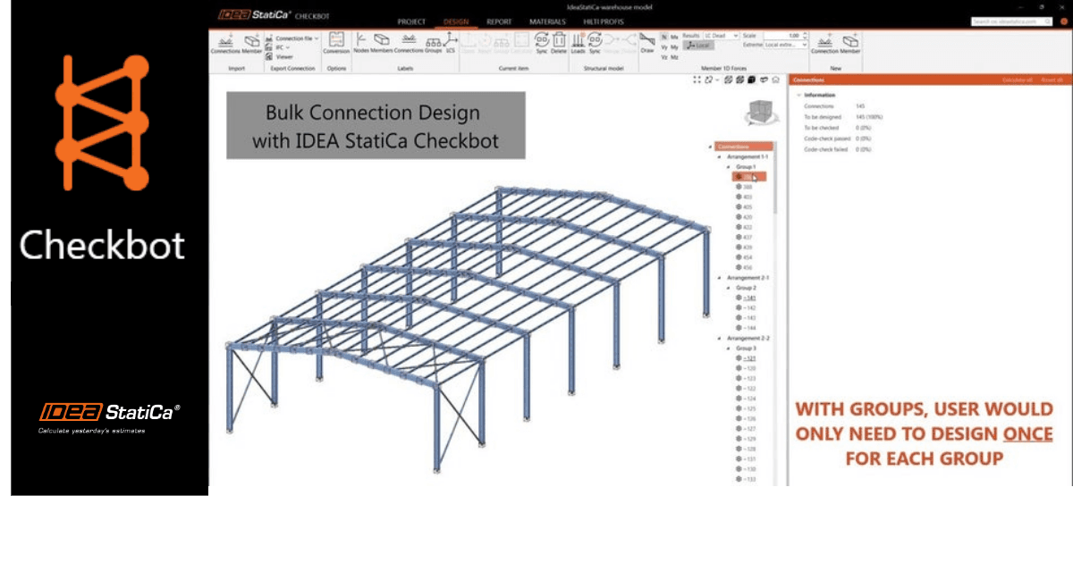Click Sync in Structural model group
The height and width of the screenshot is (563, 1073).
[595, 41]
